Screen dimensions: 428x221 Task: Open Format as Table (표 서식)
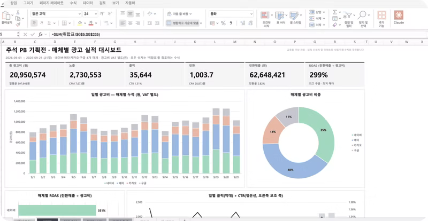280,18
